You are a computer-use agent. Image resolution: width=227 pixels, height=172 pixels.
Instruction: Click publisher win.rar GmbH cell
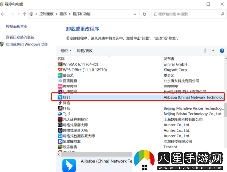coord(175,64)
